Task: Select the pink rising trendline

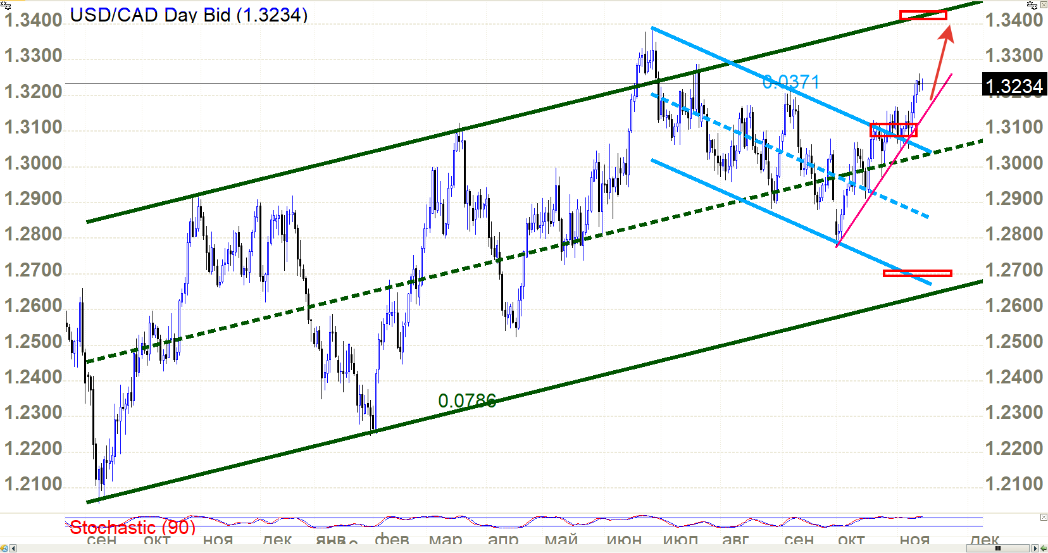Action: [x=894, y=161]
